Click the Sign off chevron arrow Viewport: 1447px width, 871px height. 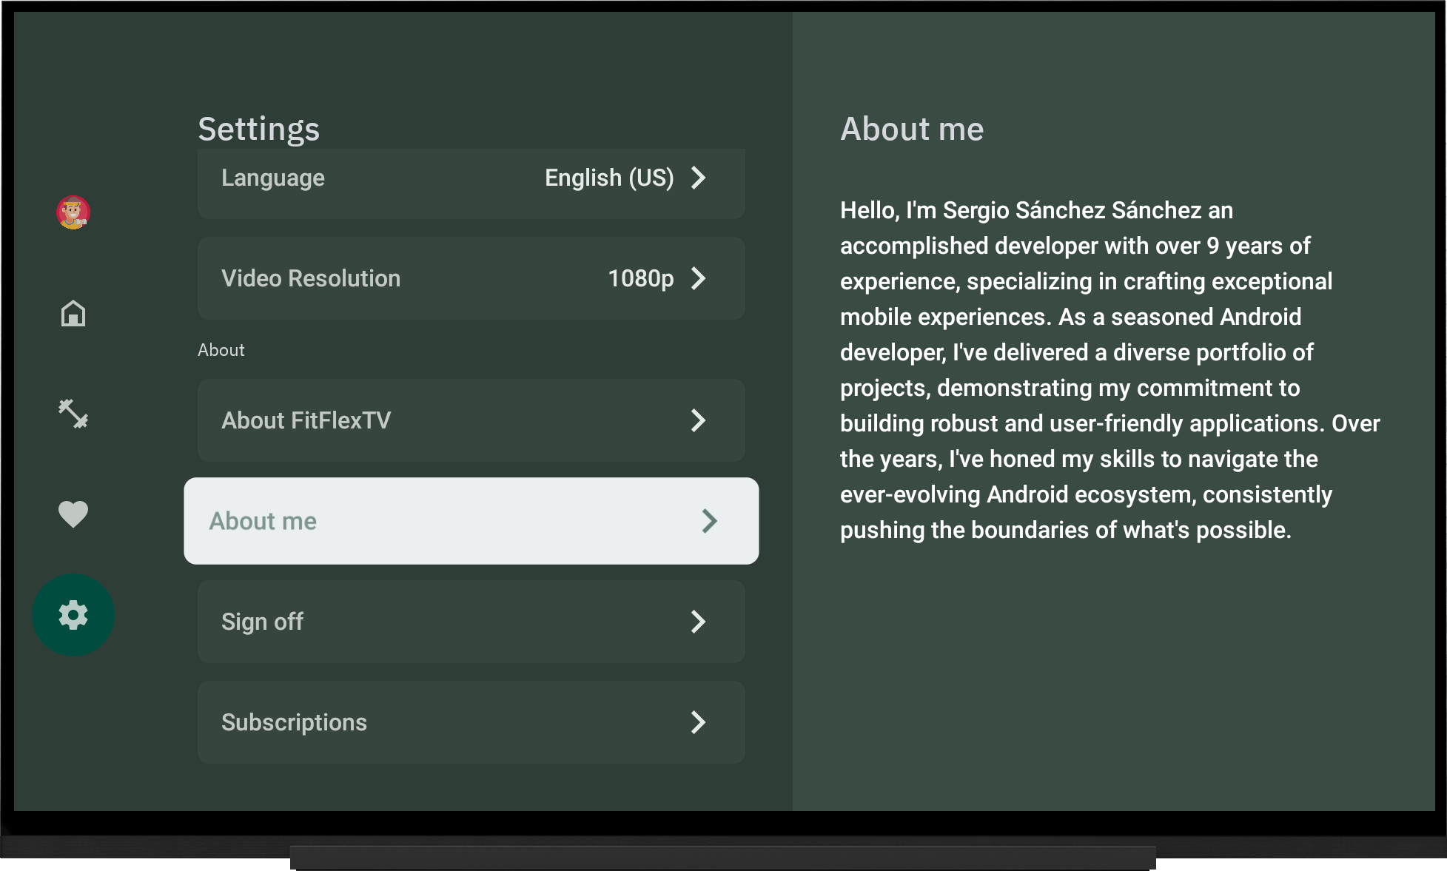698,622
